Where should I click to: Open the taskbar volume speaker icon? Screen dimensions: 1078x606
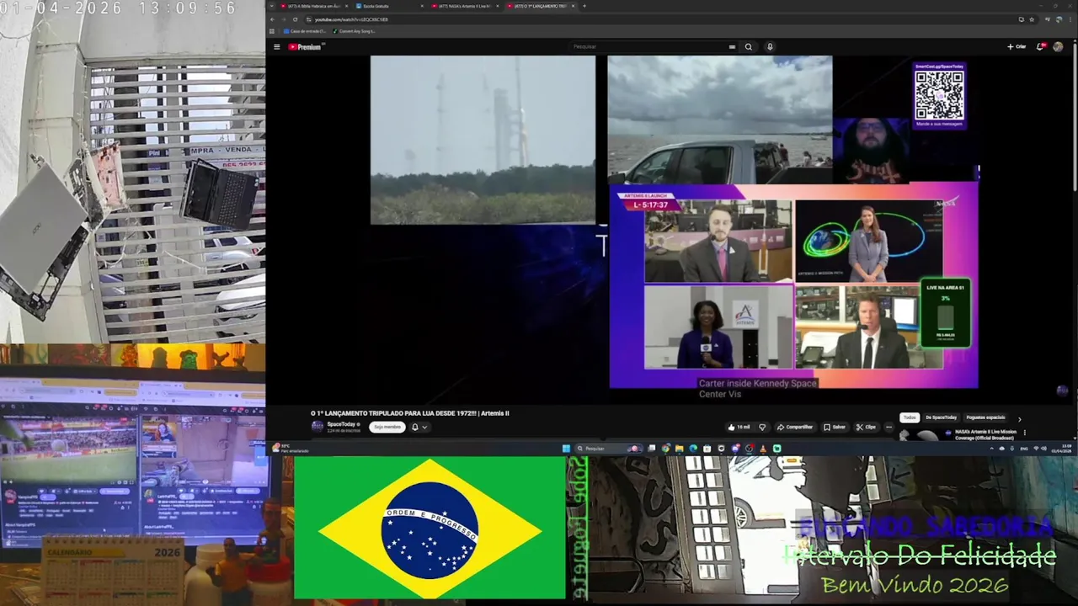coord(1044,449)
